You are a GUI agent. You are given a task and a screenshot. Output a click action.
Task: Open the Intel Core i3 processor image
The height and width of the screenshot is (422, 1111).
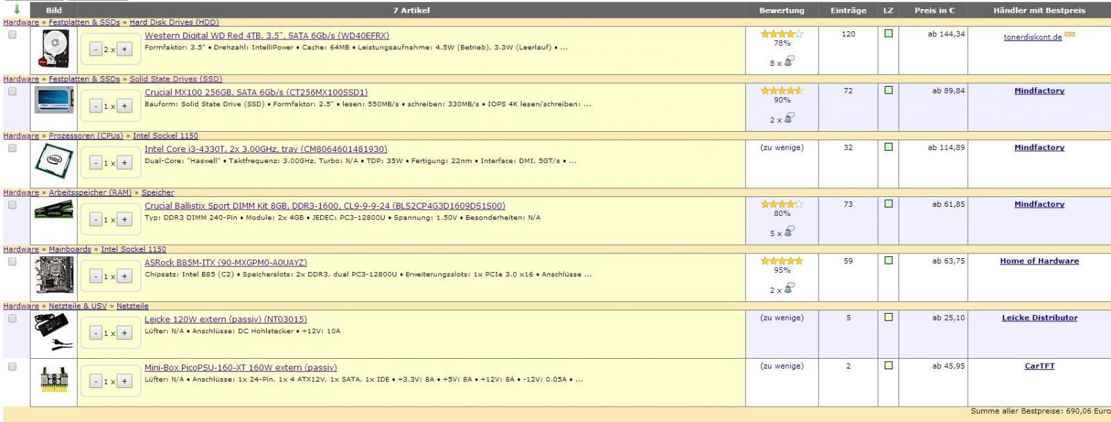(x=53, y=162)
